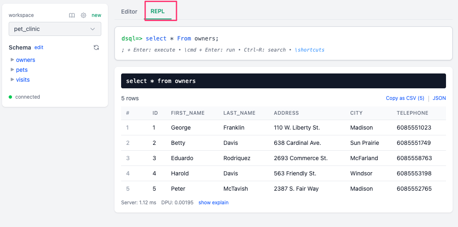The height and width of the screenshot is (227, 458).
Task: Show the query explain plan
Action: (x=213, y=203)
